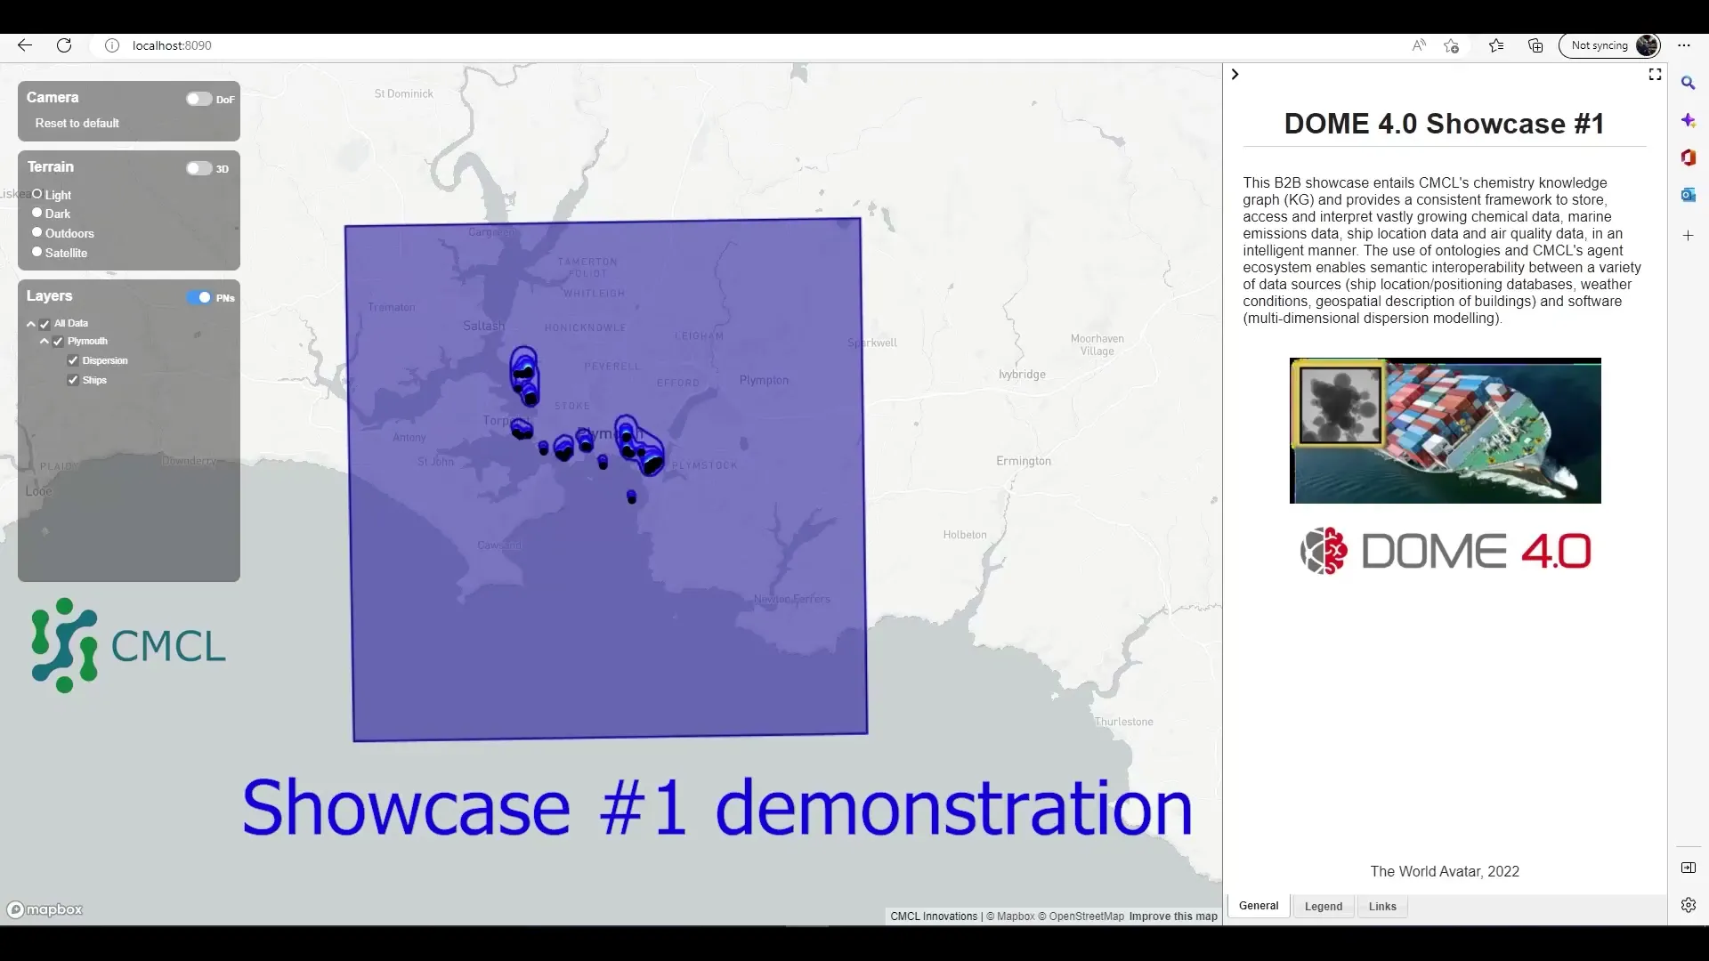Screen dimensions: 1709x961
Task: Open the Collections icon
Action: pos(1535,45)
